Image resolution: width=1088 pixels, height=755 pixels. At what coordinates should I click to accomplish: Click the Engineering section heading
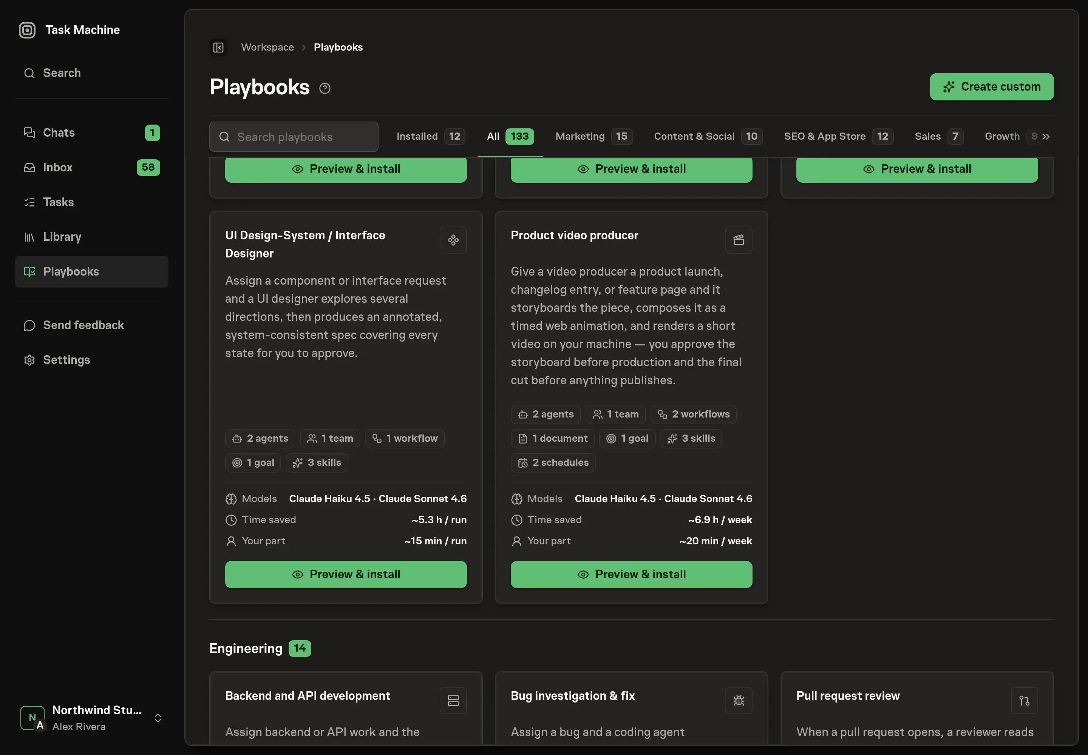[246, 649]
